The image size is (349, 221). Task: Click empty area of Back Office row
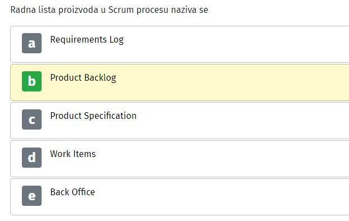pyautogui.click(x=223, y=197)
